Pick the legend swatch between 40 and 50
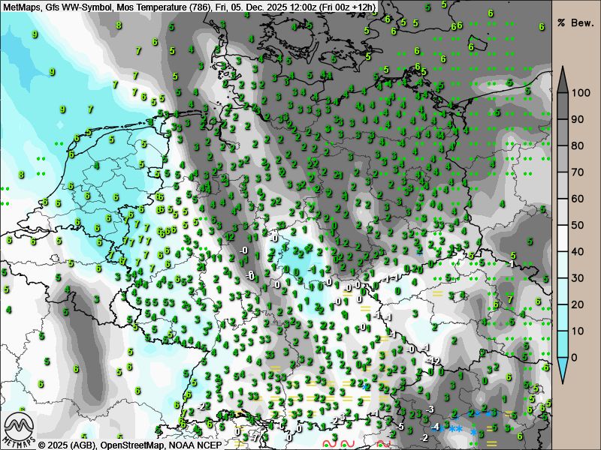This screenshot has width=601, height=450. [x=563, y=238]
